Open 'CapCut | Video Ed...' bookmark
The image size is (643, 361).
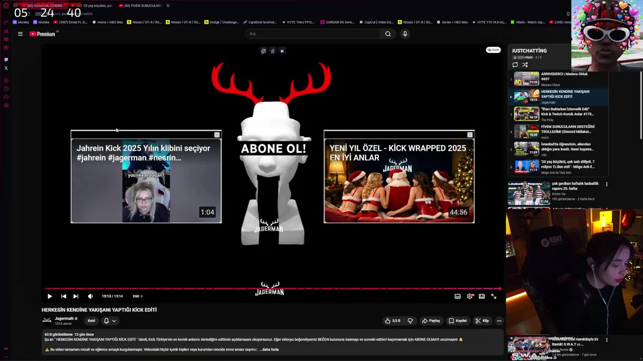coord(377,22)
